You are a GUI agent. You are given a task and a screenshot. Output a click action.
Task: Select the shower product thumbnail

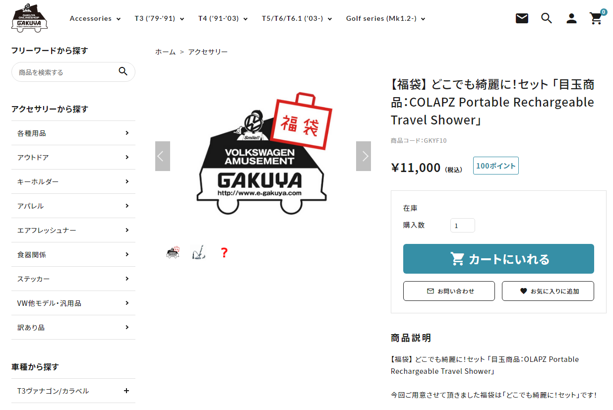click(198, 253)
